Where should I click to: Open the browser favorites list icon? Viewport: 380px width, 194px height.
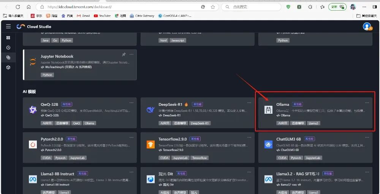322,7
